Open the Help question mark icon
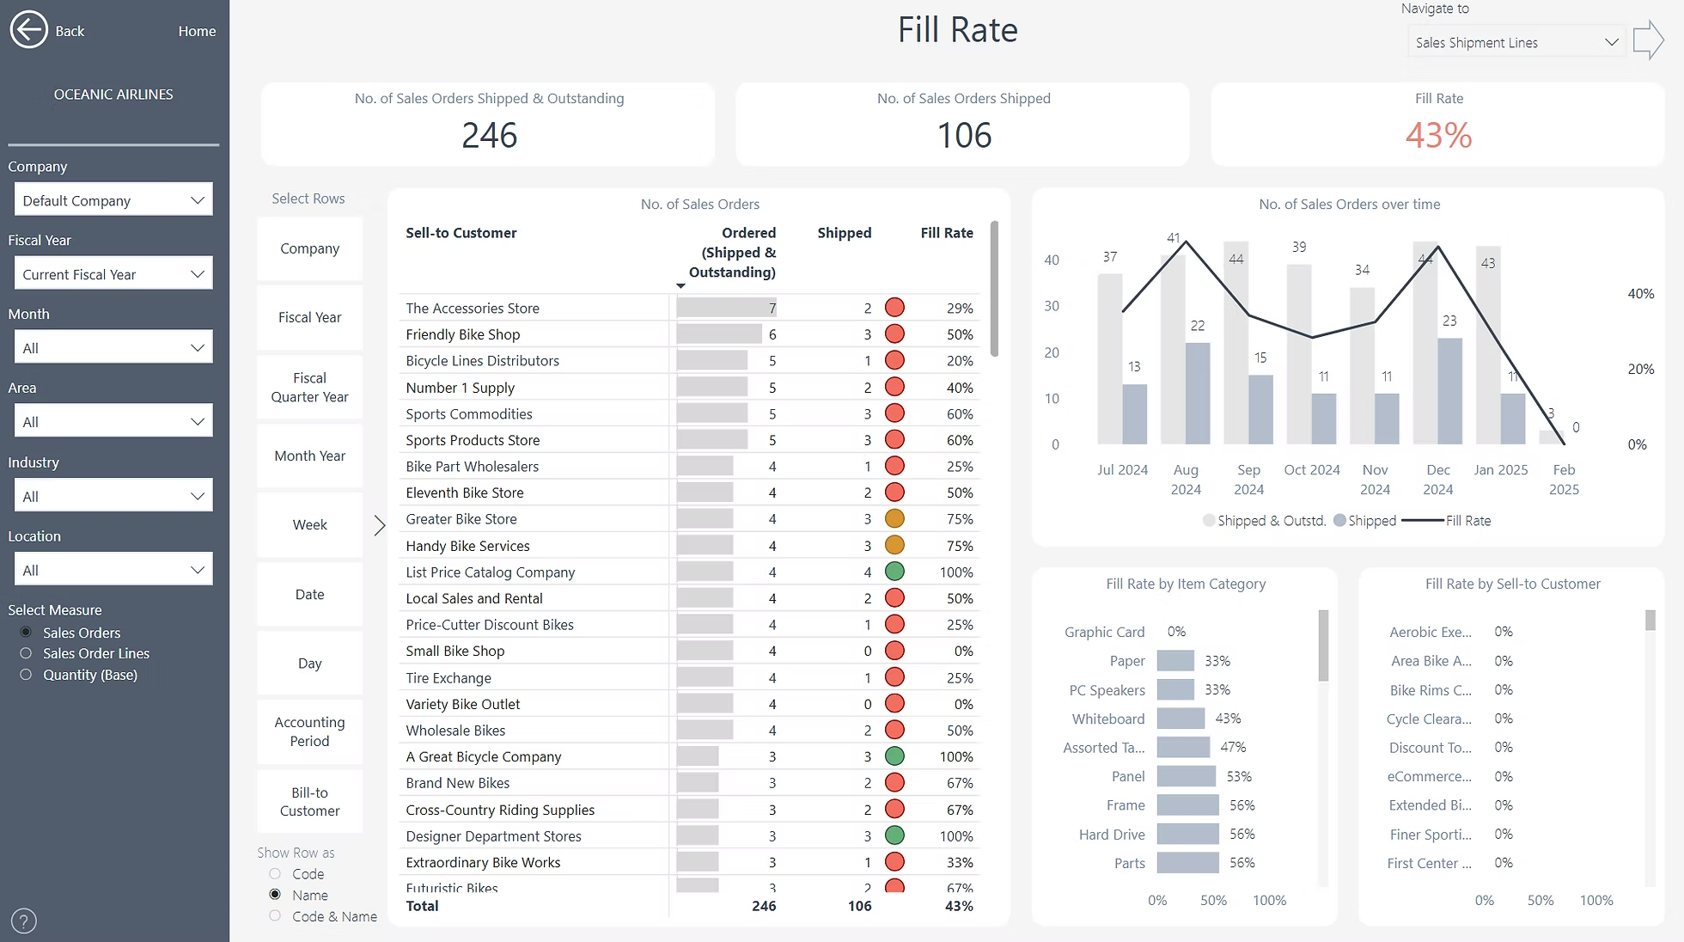Image resolution: width=1684 pixels, height=942 pixels. pyautogui.click(x=23, y=921)
